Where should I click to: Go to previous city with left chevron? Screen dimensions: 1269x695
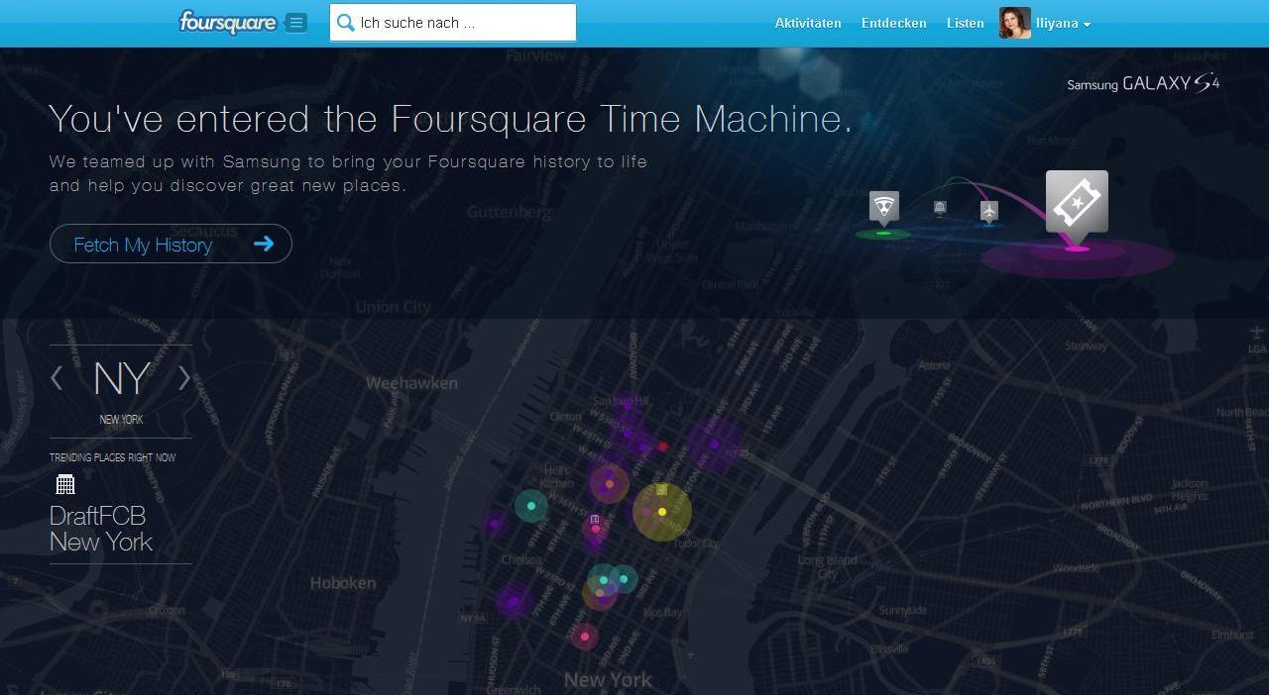point(58,378)
